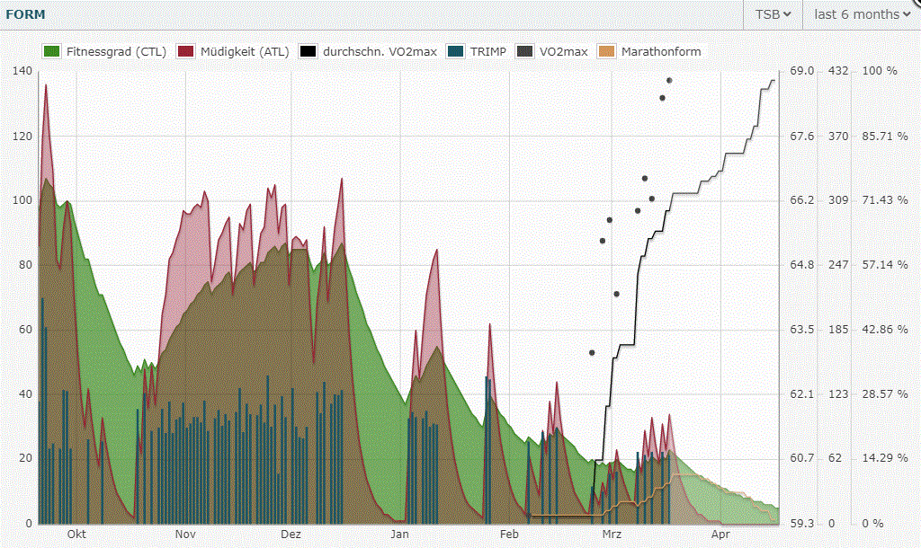Expand the 'last 6 months' range selector
The height and width of the screenshot is (548, 921).
tap(862, 14)
